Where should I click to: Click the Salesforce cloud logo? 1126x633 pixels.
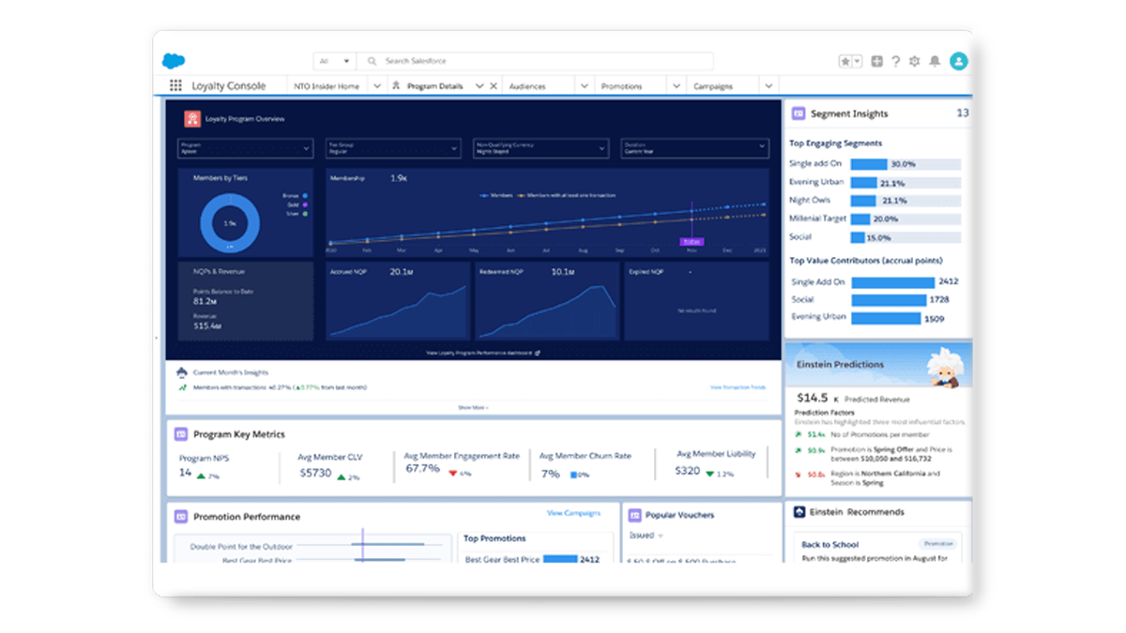tap(174, 61)
